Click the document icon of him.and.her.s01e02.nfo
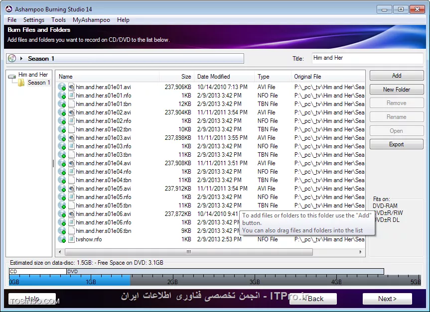430x312 pixels. tap(71, 121)
